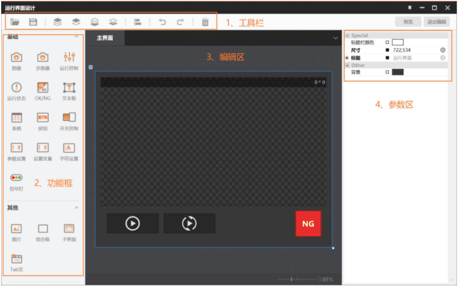
Task: Collapse the Other property group
Action: pyautogui.click(x=347, y=65)
